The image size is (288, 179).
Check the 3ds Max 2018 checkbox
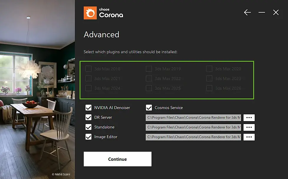88,69
